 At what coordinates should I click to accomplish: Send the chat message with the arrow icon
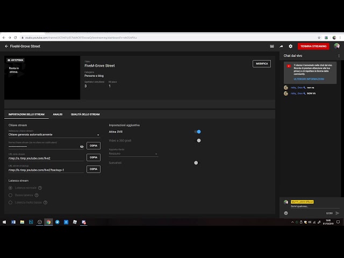click(x=338, y=213)
